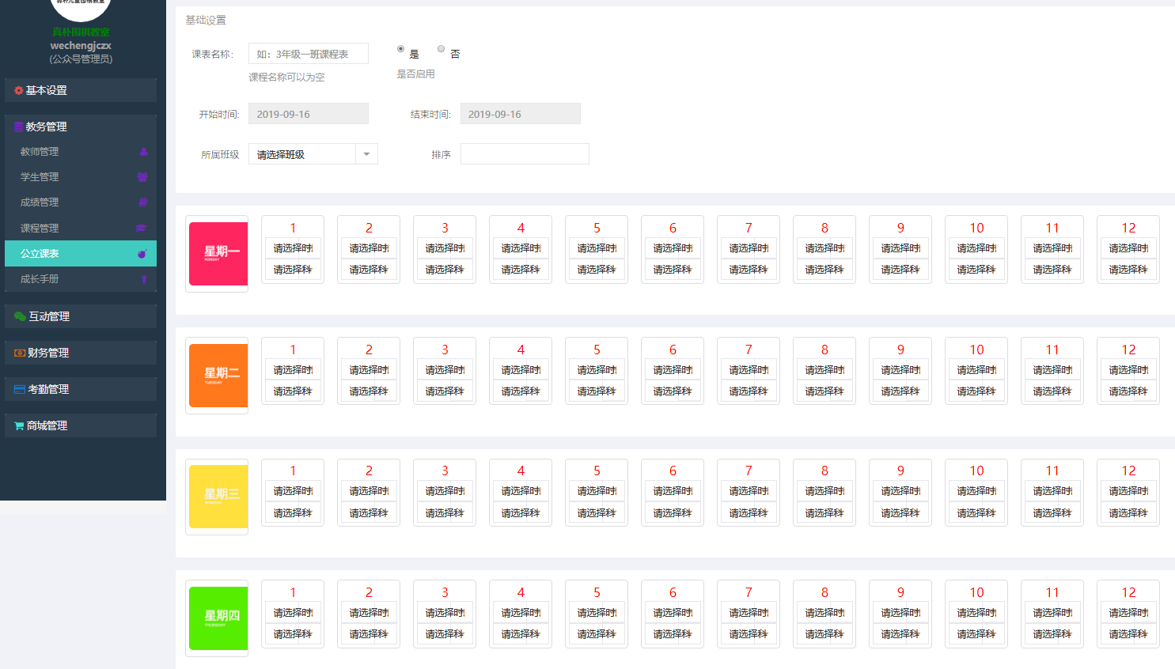Screen dimensions: 1175x669
Task: Go to 公立课表 page
Action: (81, 253)
